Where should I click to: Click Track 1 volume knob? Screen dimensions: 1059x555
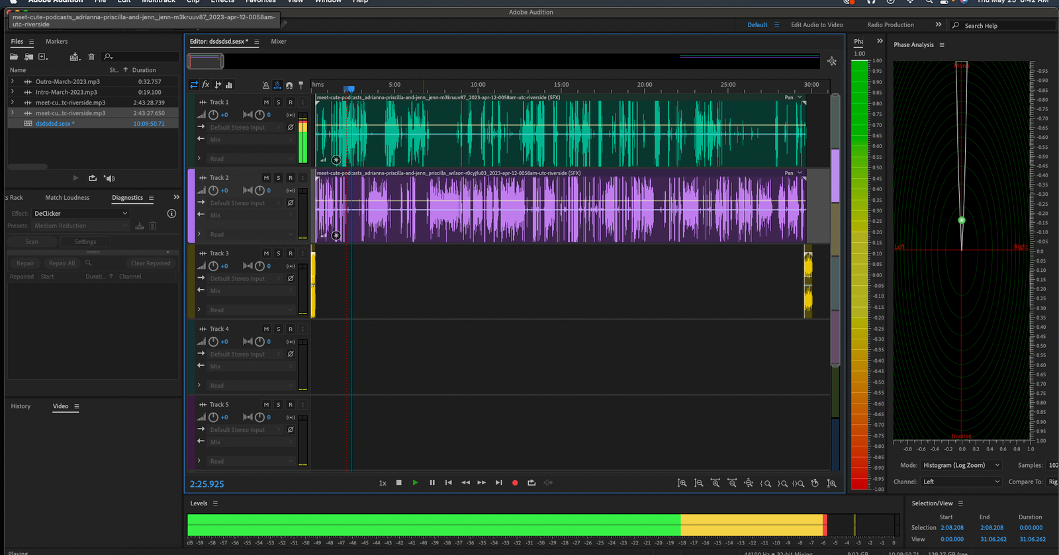(213, 115)
